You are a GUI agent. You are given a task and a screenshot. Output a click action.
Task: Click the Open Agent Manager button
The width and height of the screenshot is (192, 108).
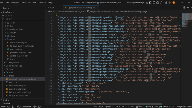click(136, 2)
